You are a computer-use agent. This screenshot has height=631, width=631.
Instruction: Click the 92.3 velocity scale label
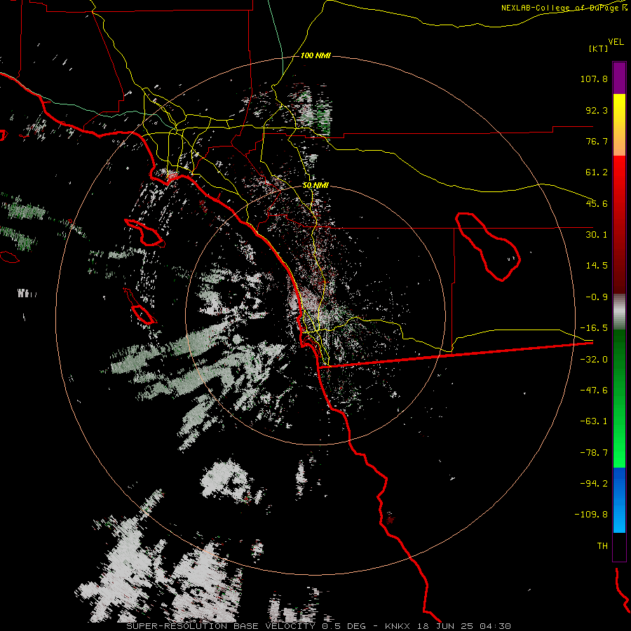click(597, 110)
